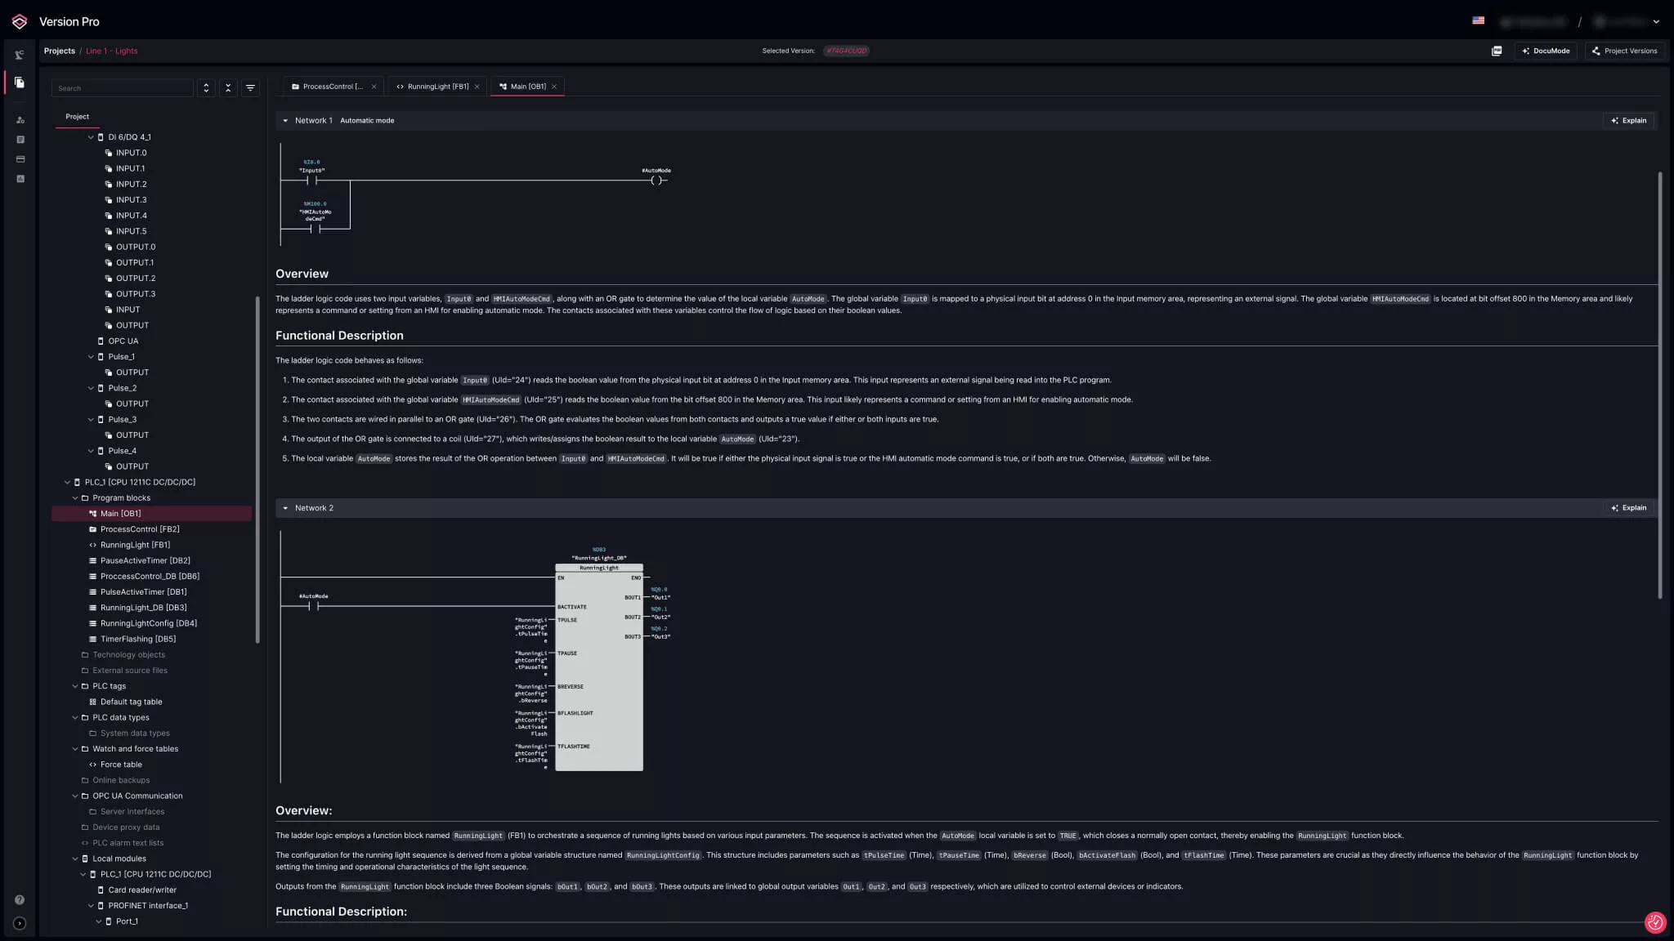Open the help question mark icon
The height and width of the screenshot is (941, 1674).
[20, 900]
